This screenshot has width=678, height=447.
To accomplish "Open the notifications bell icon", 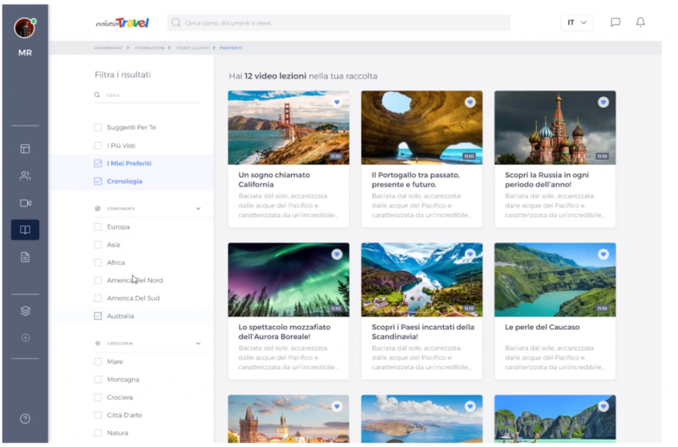I will point(640,22).
